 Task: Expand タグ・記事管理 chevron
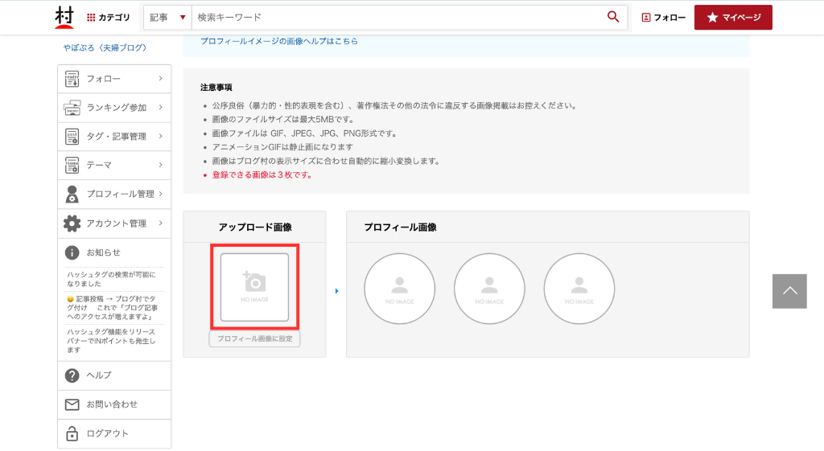pos(161,136)
